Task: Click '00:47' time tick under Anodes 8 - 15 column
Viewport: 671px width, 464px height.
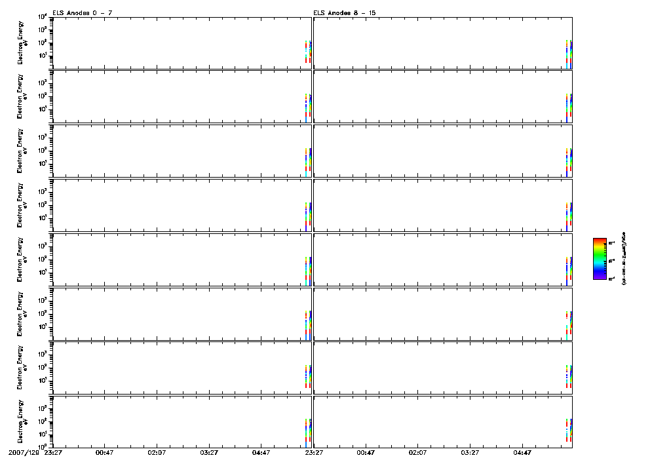Action: 366,453
